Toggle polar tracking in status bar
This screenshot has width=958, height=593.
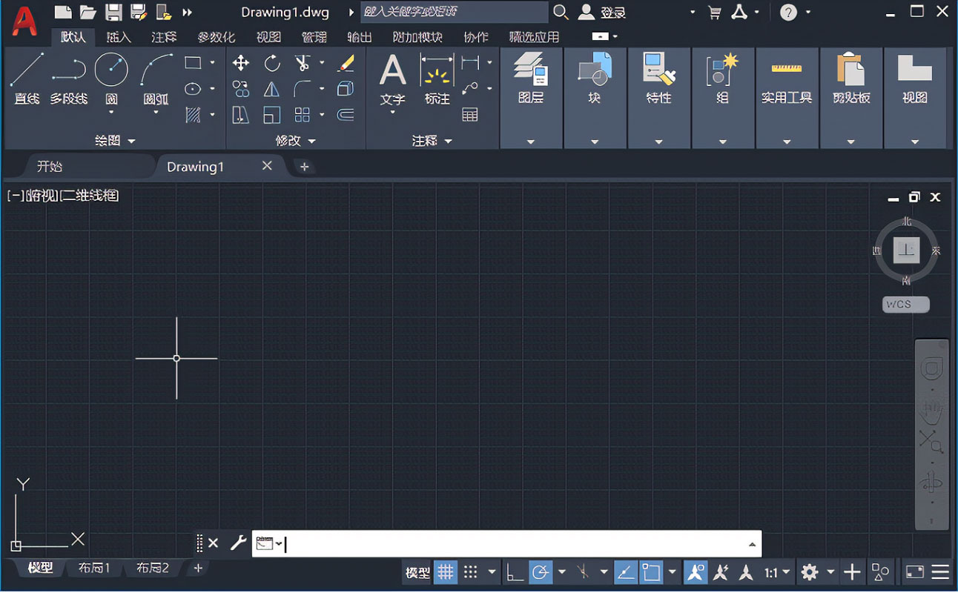[x=541, y=572]
